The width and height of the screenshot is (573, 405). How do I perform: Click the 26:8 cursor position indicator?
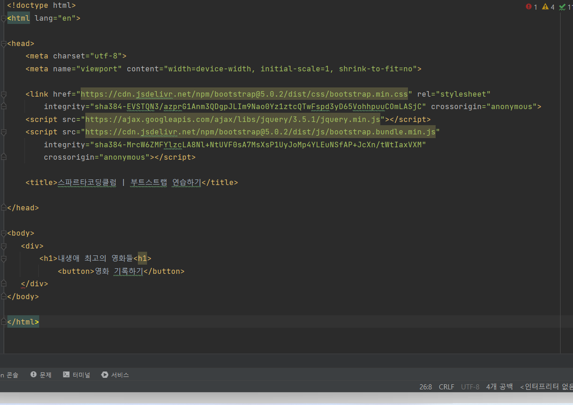pyautogui.click(x=425, y=387)
